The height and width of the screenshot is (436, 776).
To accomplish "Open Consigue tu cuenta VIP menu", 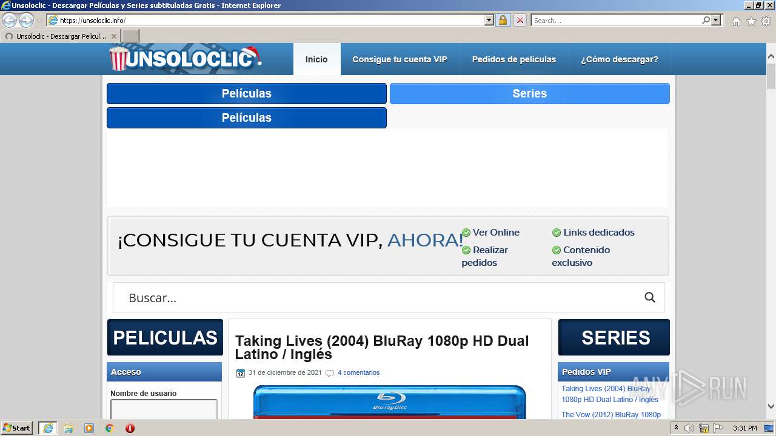I will pyautogui.click(x=400, y=59).
